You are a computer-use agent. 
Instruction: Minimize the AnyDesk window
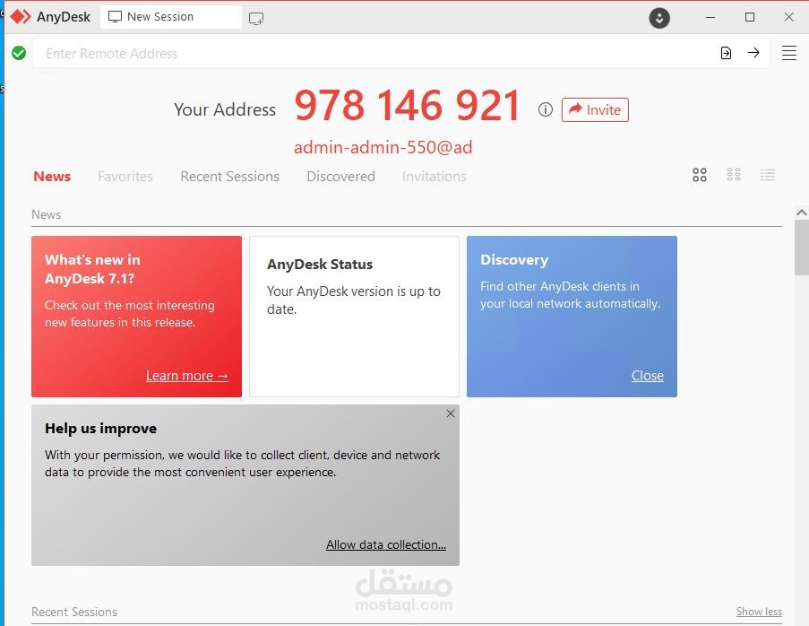tap(710, 17)
